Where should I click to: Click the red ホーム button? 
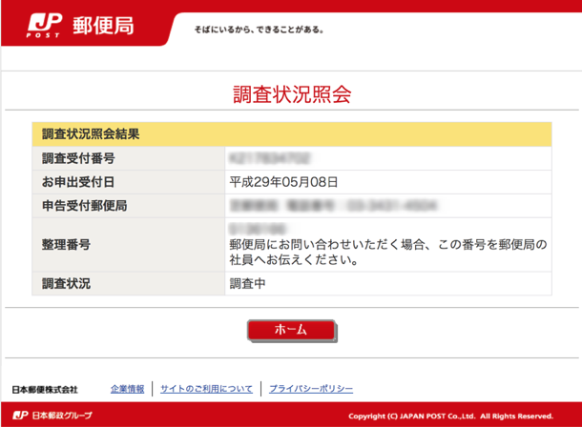pos(292,330)
